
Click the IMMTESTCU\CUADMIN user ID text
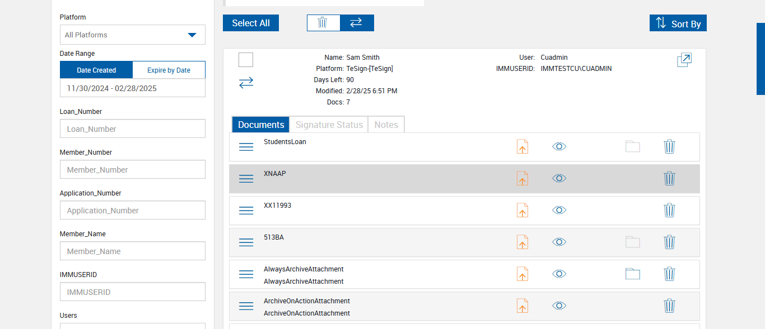(x=576, y=69)
